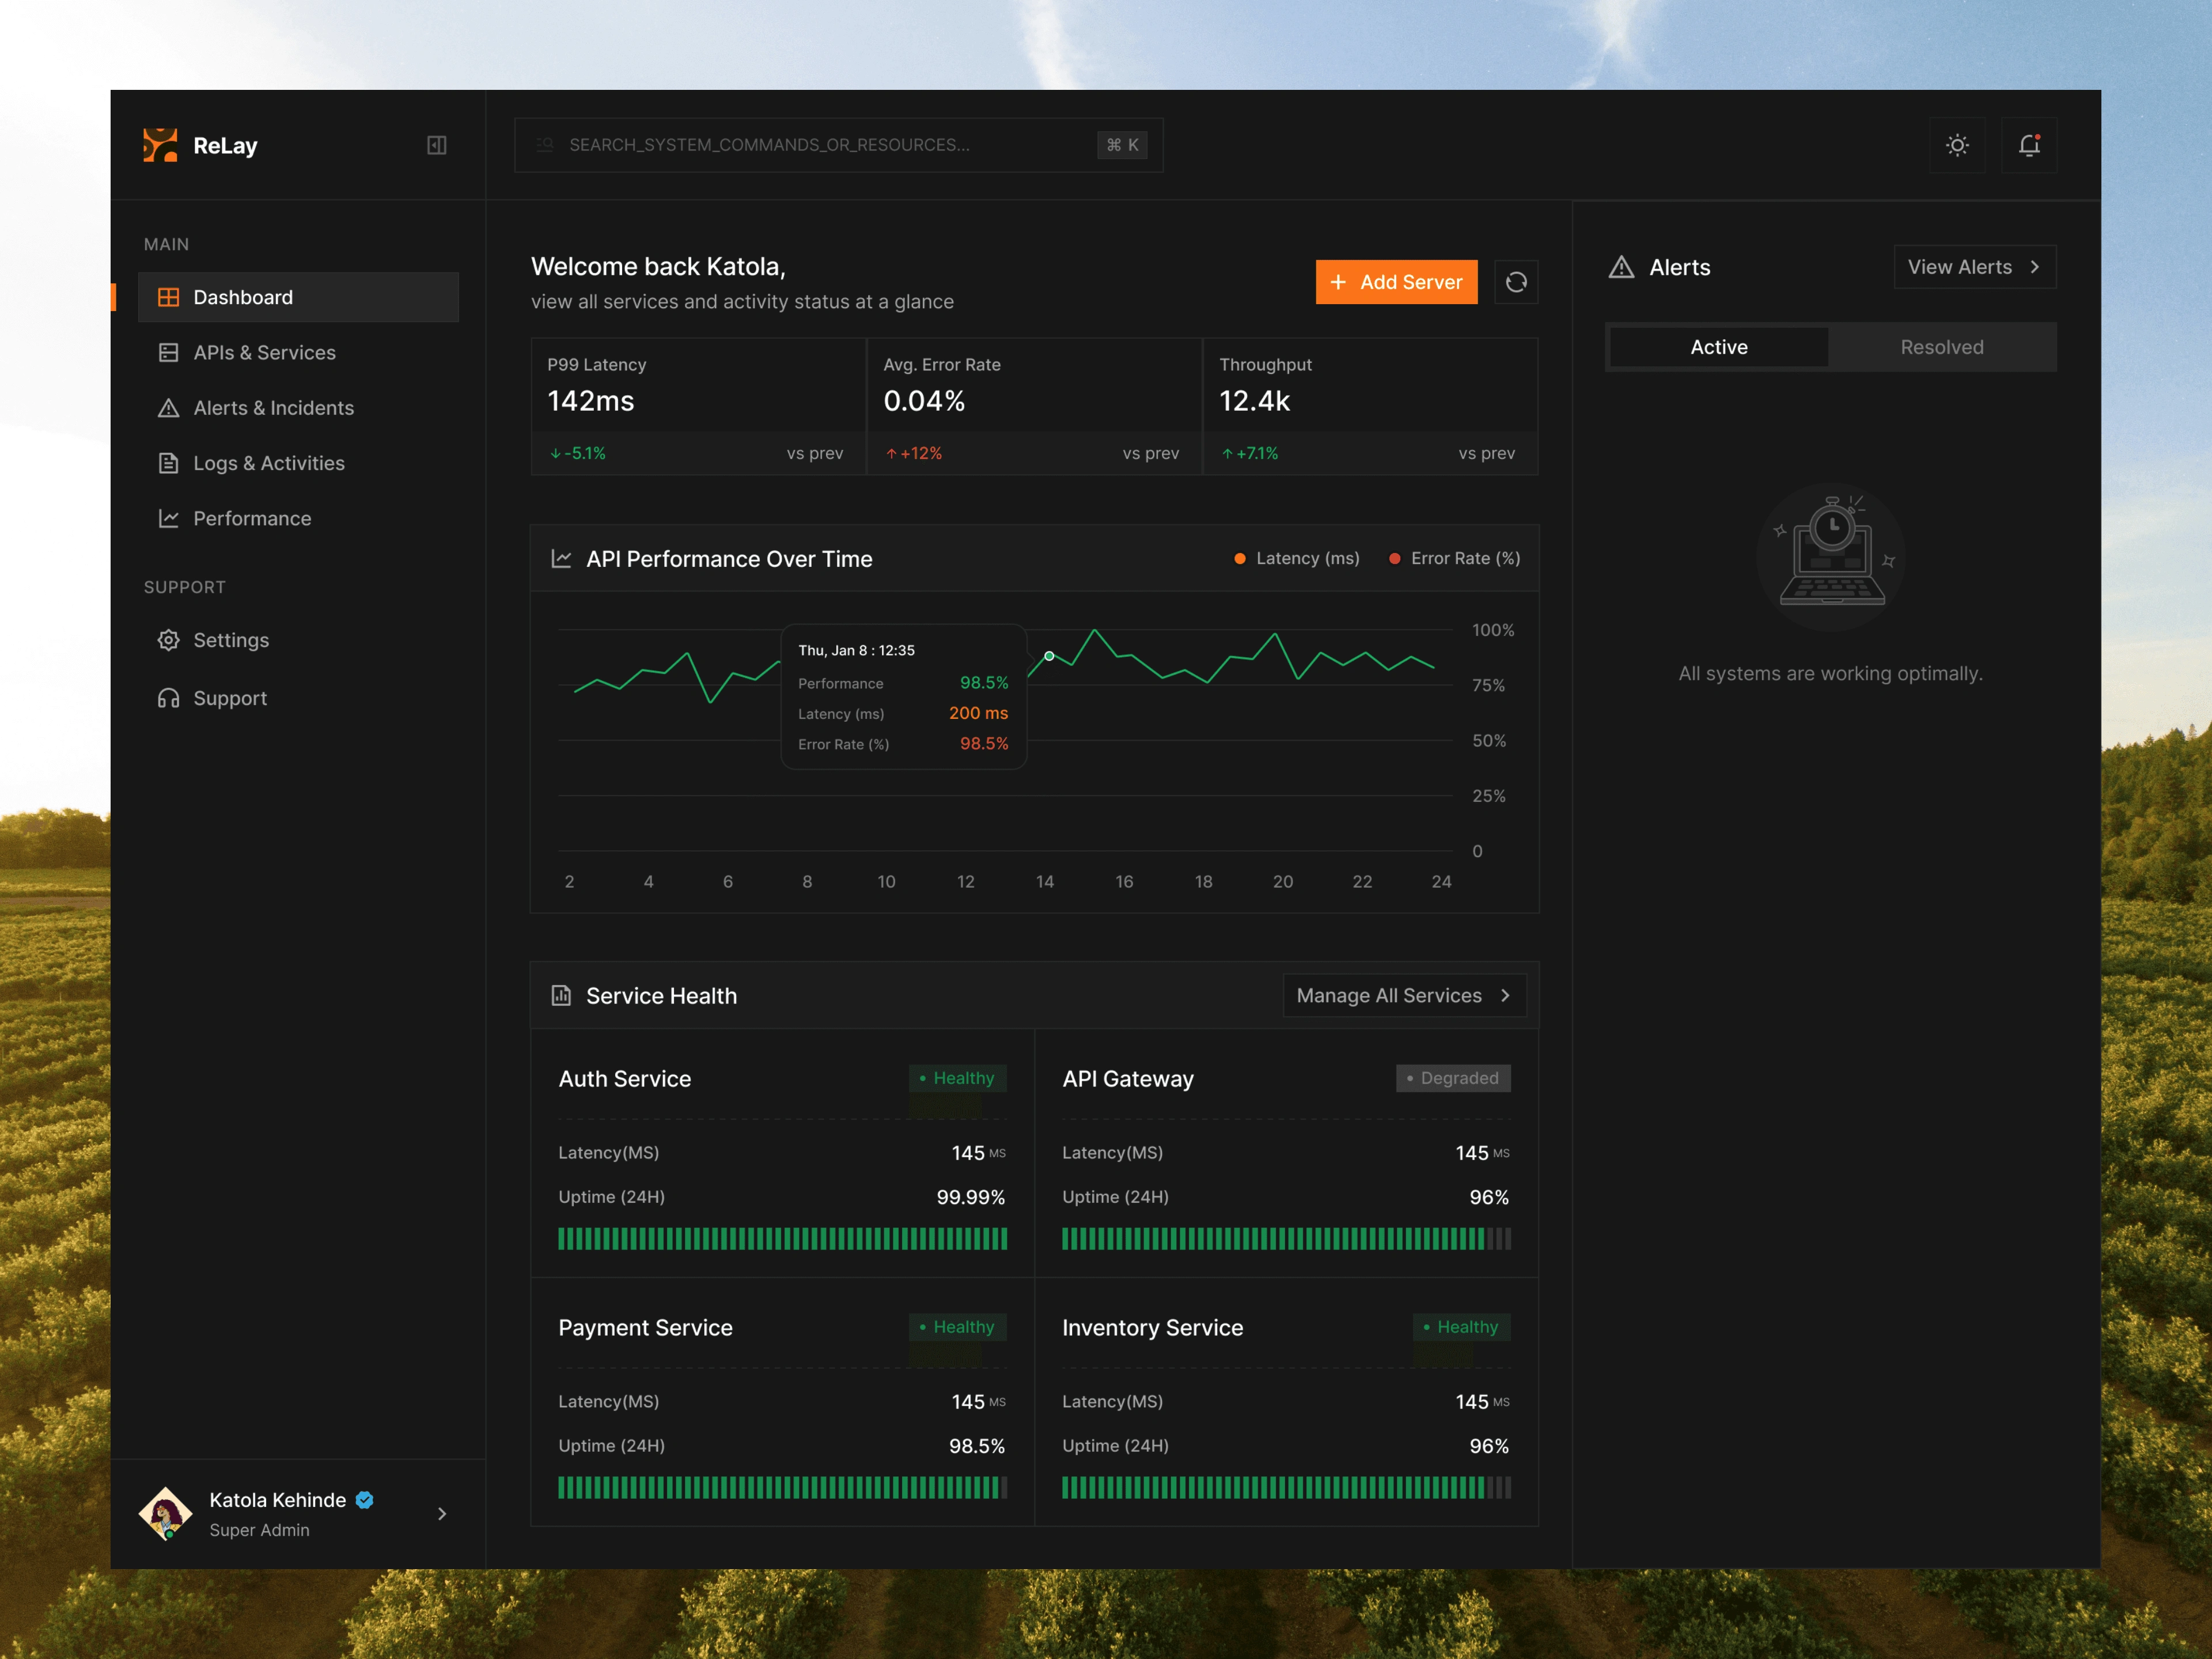2212x1659 pixels.
Task: Click the search commands input field
Action: pyautogui.click(x=820, y=145)
